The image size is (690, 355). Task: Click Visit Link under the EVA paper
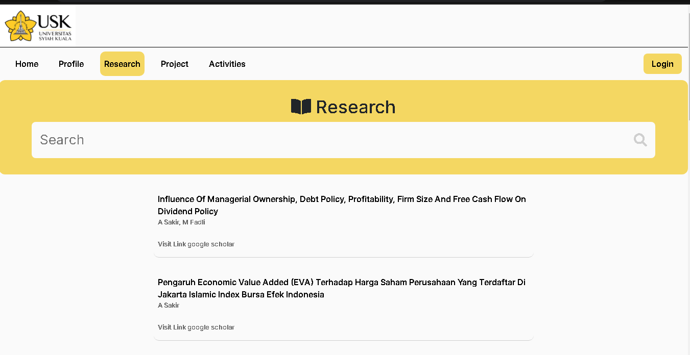point(172,327)
